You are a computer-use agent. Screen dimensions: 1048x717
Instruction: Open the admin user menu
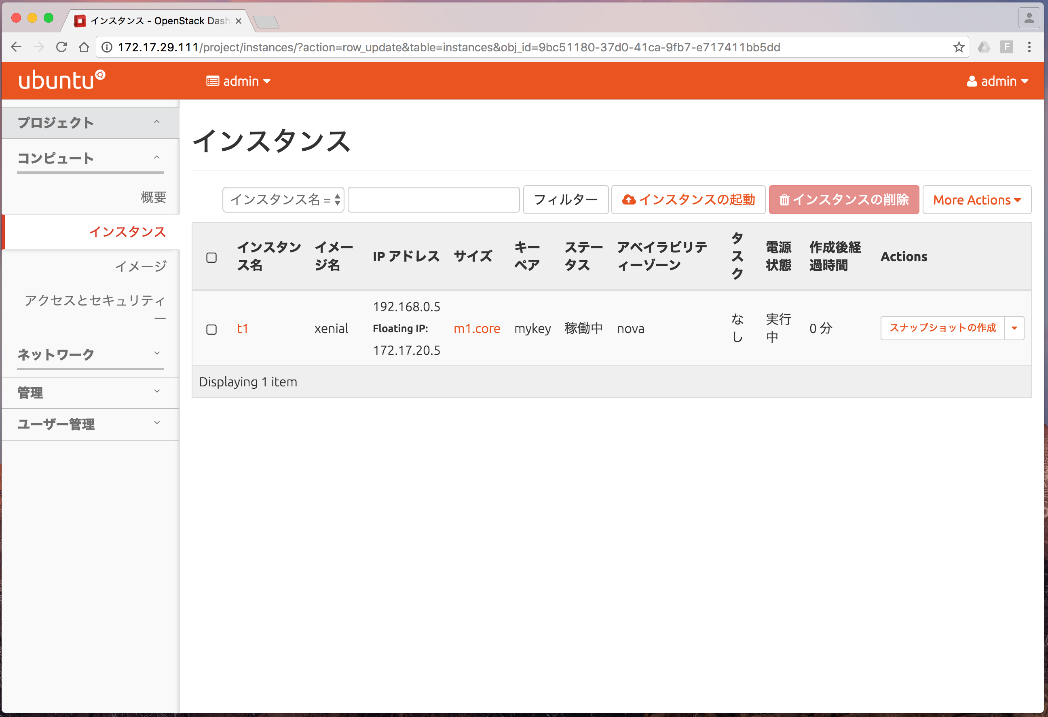(997, 81)
